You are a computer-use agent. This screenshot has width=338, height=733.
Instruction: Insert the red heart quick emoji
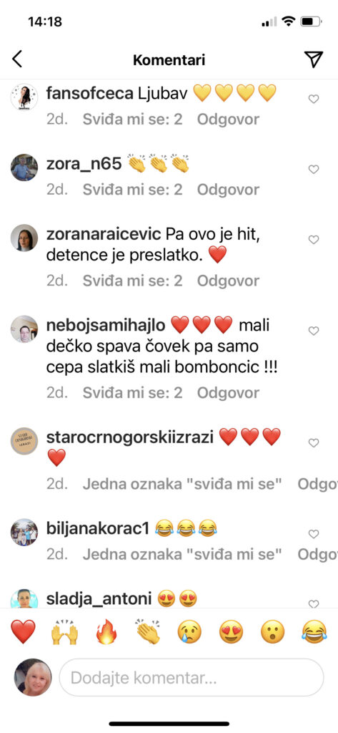coord(23,632)
